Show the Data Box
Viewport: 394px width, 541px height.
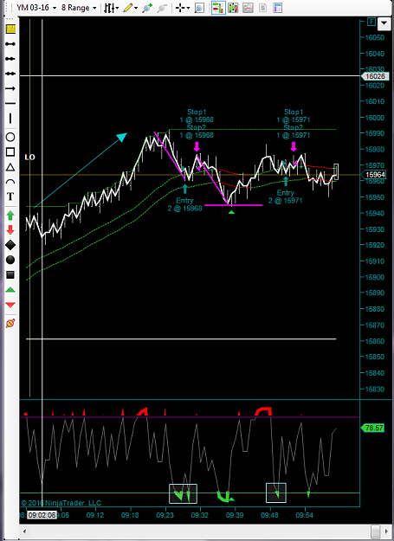(x=199, y=8)
